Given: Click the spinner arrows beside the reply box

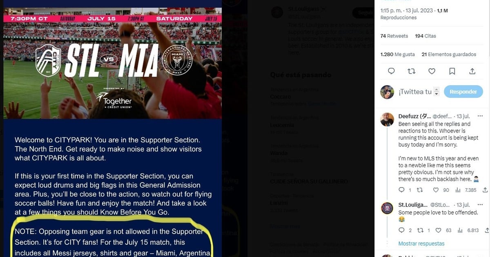Looking at the screenshot, I should tap(437, 92).
